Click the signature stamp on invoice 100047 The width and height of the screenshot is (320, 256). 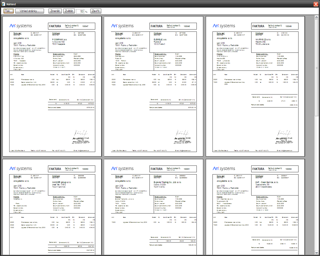[x=81, y=137]
